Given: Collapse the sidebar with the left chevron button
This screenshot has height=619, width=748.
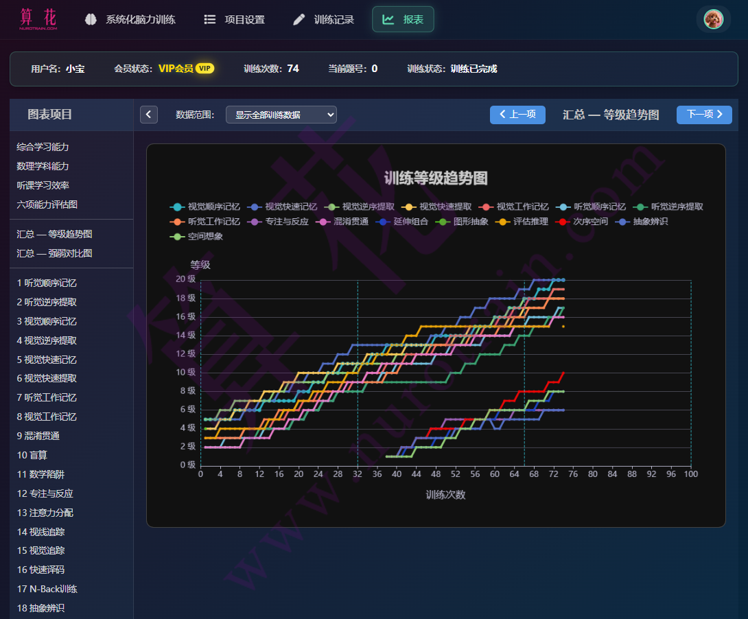Looking at the screenshot, I should [x=149, y=115].
